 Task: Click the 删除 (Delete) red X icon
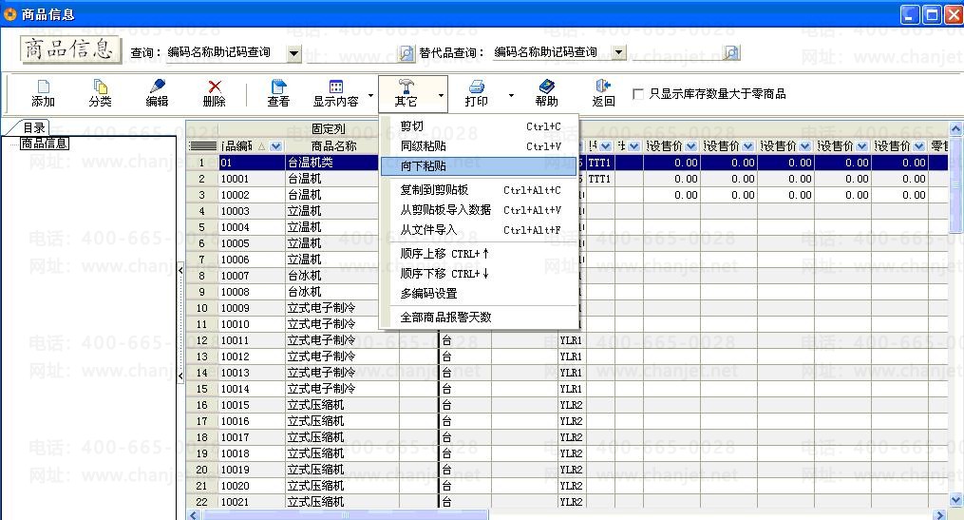214,87
